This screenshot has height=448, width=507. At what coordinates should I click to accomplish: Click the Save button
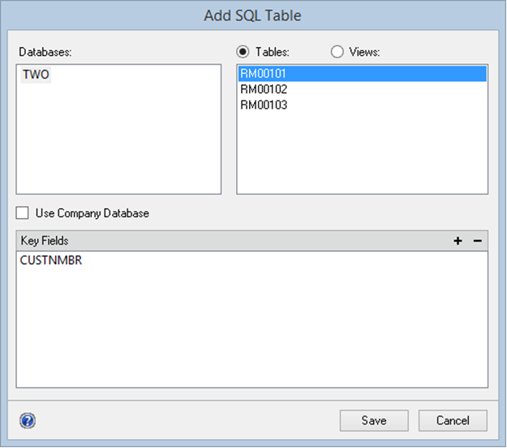click(374, 420)
